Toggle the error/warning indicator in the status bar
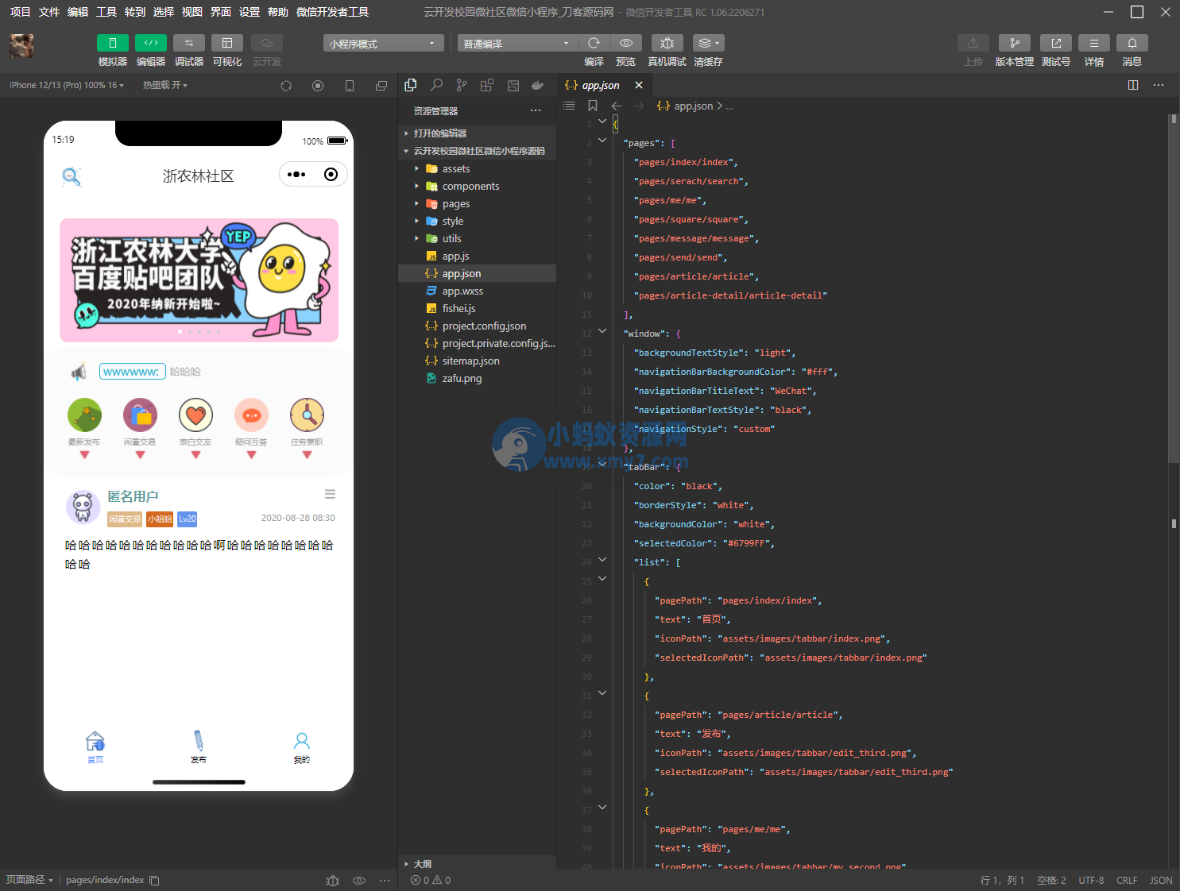The image size is (1180, 891). tap(429, 880)
